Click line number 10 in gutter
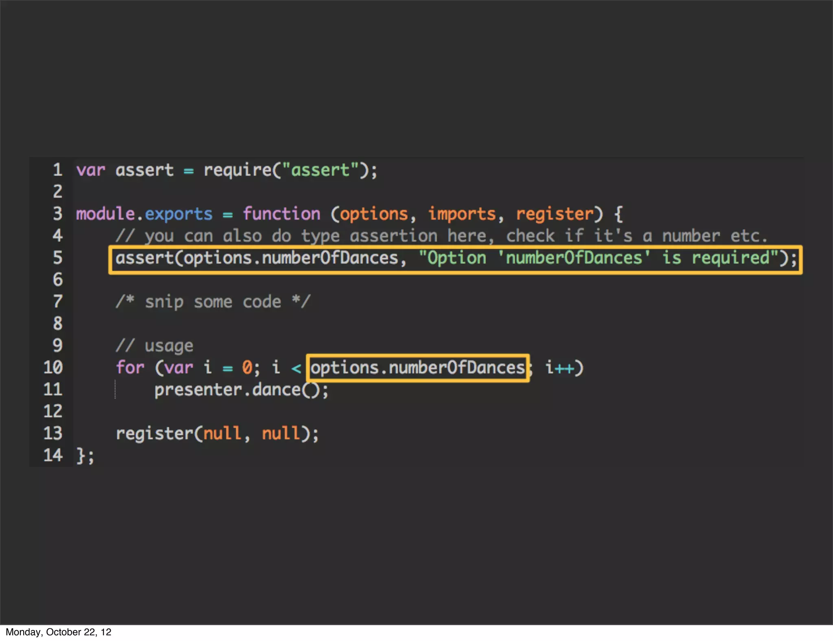Screen dimensions: 833x641 click(53, 368)
